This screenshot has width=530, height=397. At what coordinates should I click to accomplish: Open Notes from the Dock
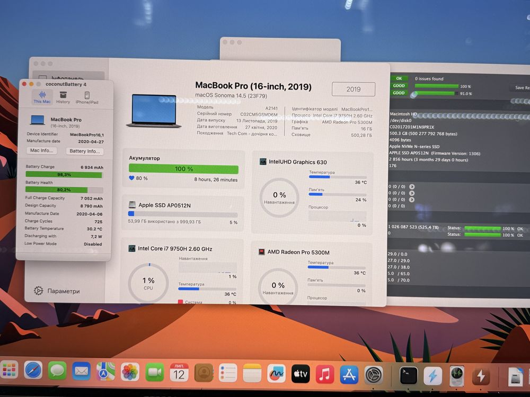pyautogui.click(x=252, y=373)
